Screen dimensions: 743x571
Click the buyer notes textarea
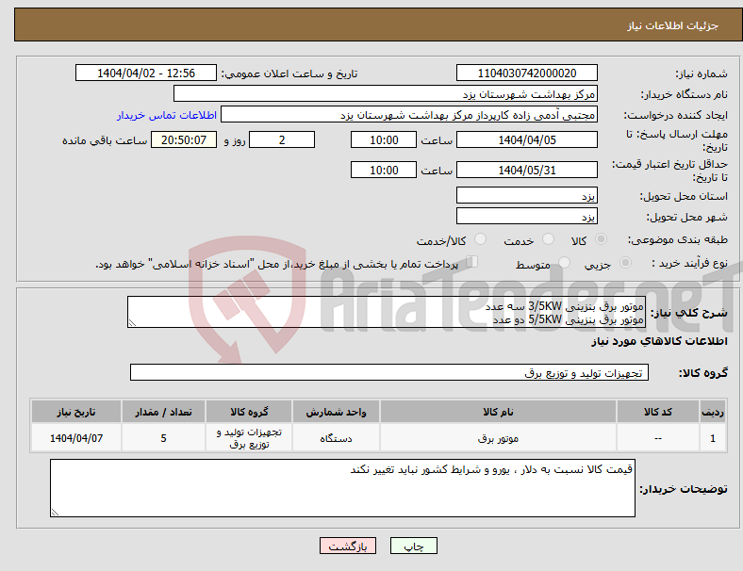[342, 488]
